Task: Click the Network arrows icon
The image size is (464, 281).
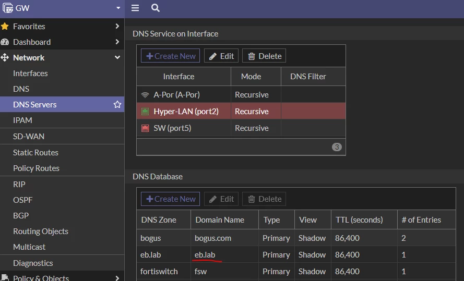Action: tap(5, 58)
